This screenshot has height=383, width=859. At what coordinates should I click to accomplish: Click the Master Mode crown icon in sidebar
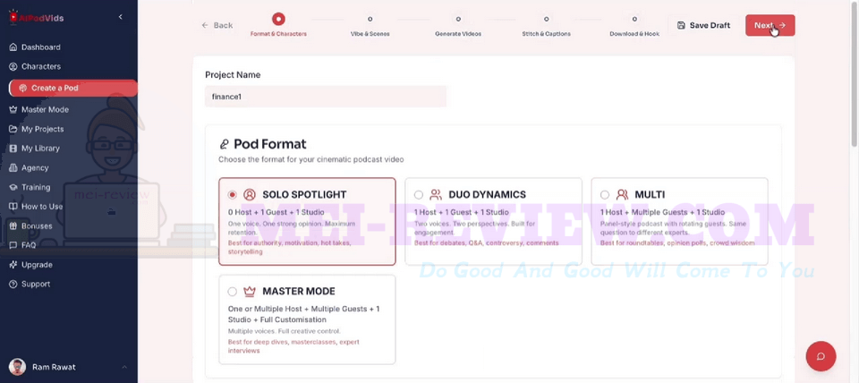(13, 109)
